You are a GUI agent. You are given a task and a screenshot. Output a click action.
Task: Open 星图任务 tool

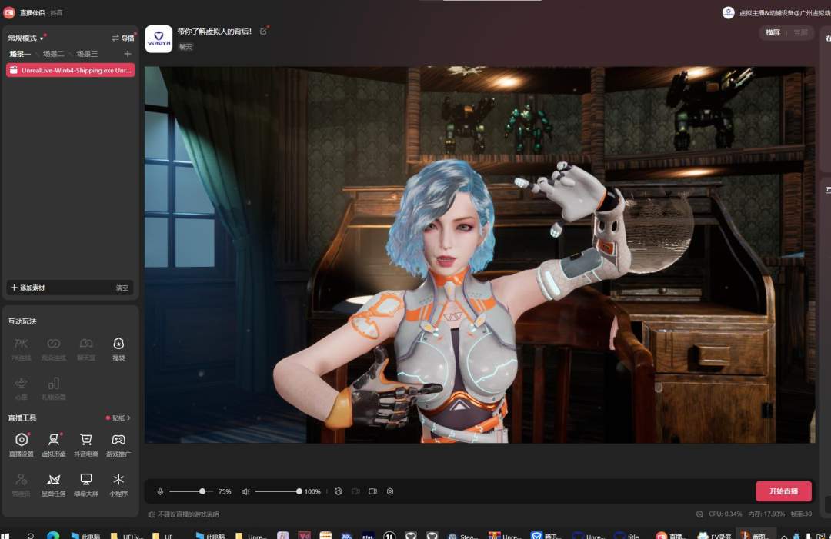(x=54, y=484)
